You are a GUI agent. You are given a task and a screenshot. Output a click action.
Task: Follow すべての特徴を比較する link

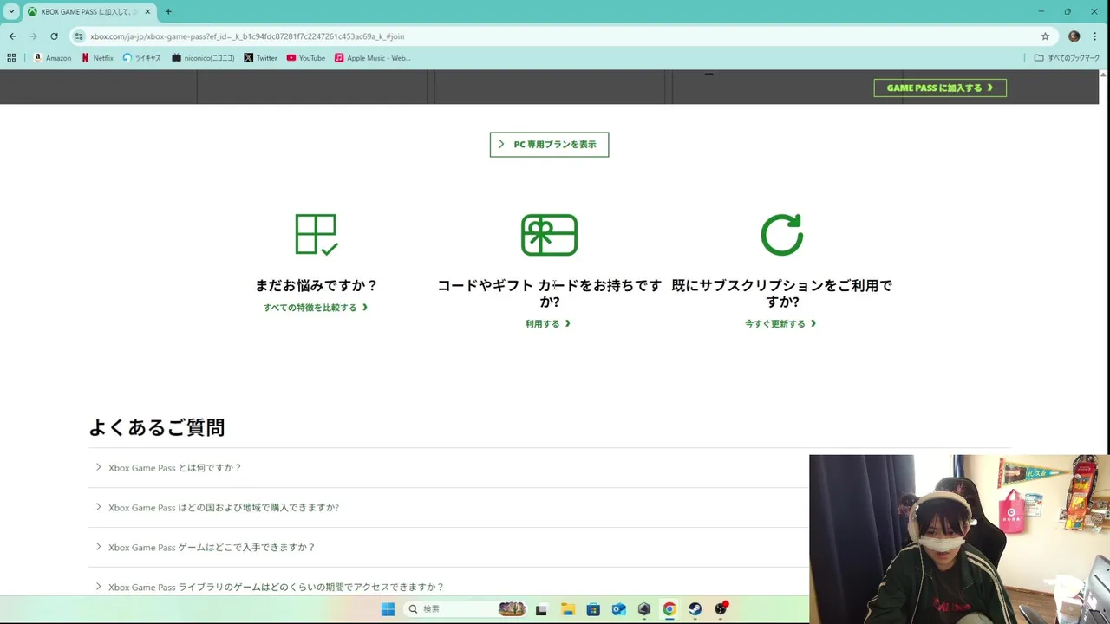point(316,308)
